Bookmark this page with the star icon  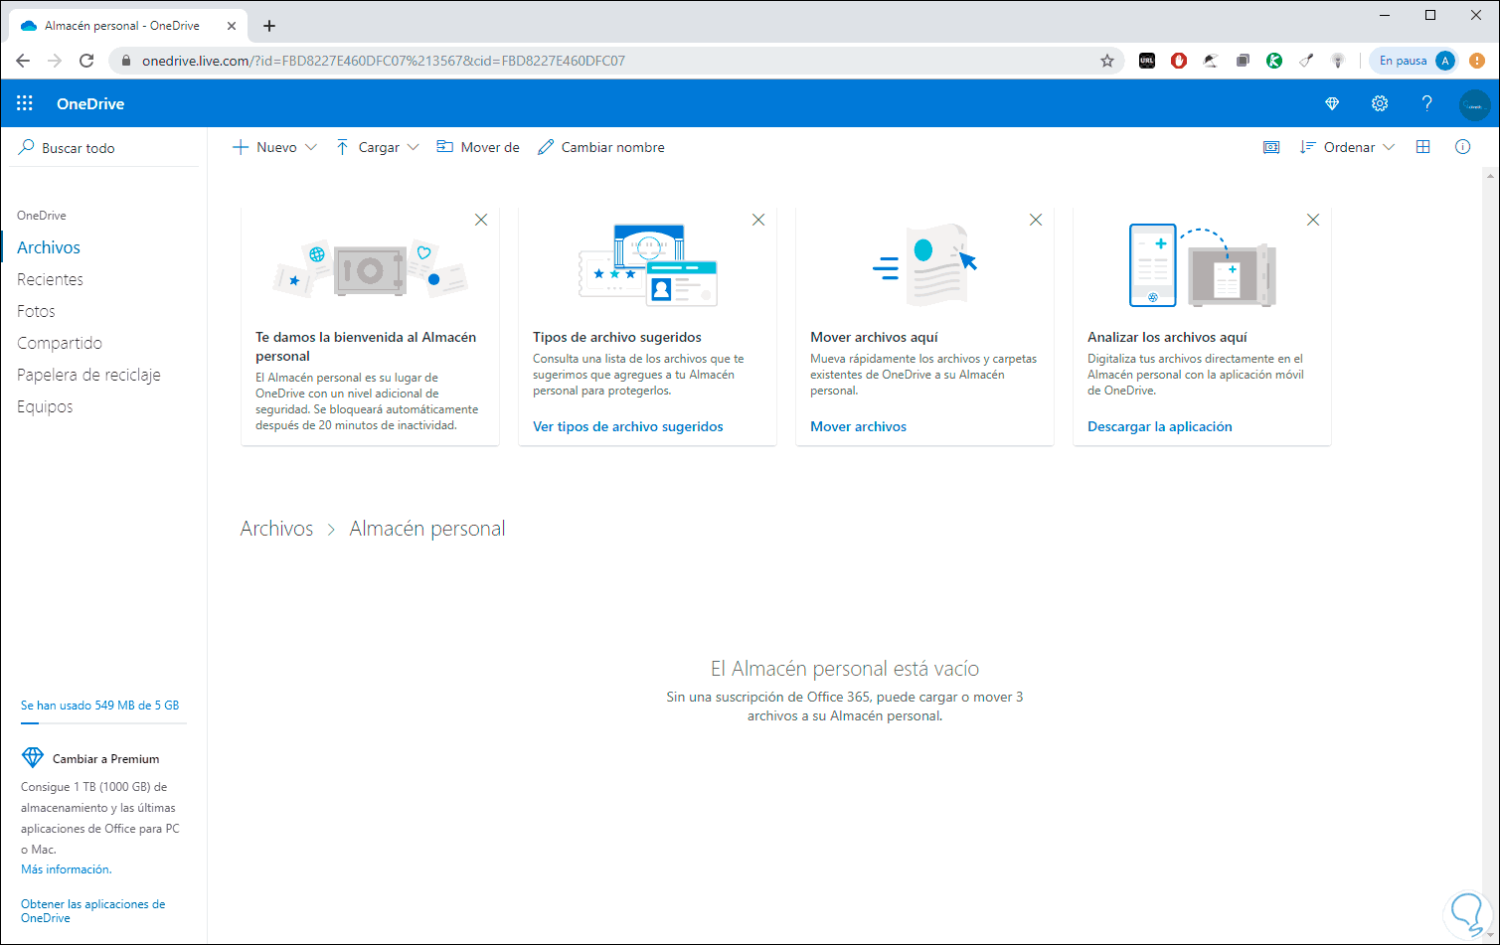tap(1107, 61)
